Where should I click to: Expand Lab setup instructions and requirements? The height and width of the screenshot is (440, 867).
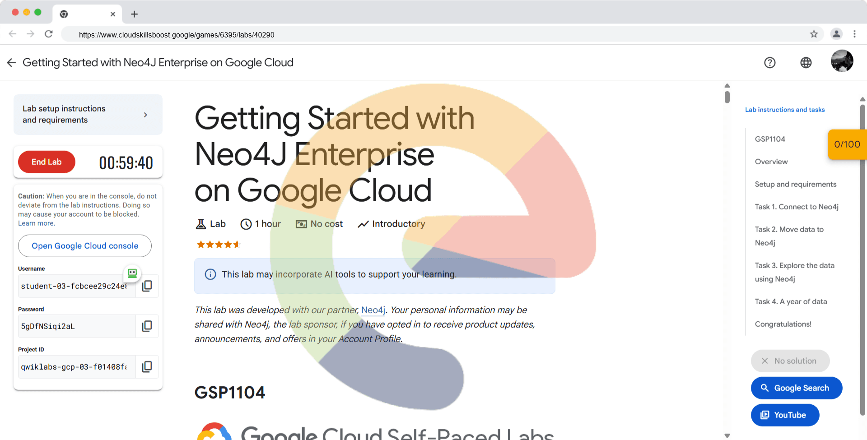[x=88, y=114]
